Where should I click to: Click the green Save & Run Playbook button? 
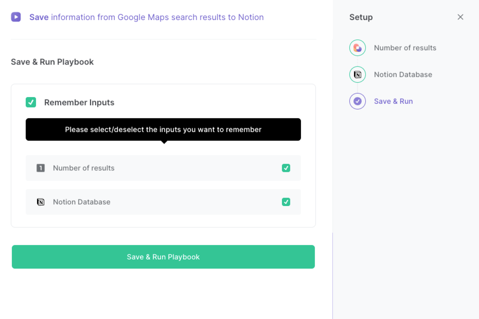163,257
